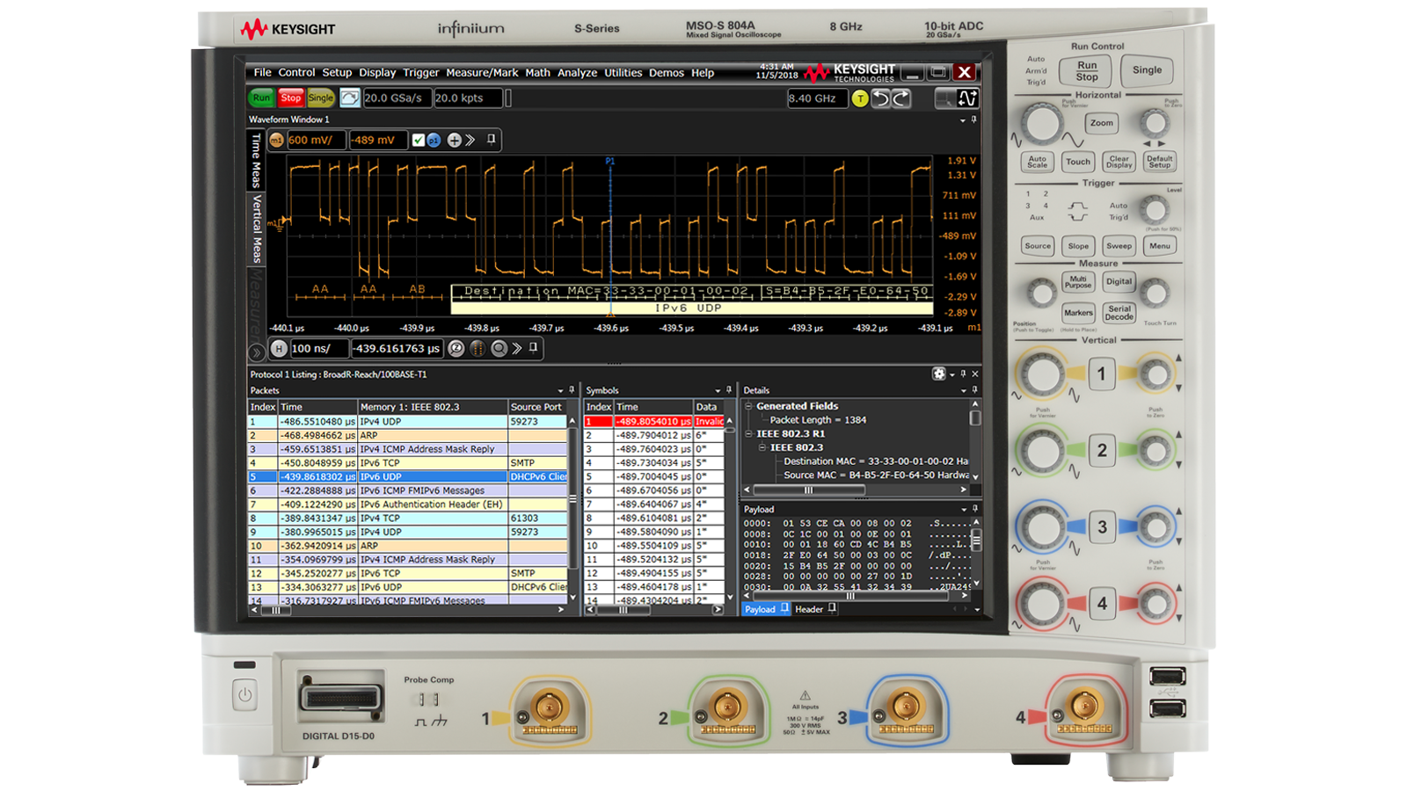Open the Protocol listing settings gear icon

[939, 374]
